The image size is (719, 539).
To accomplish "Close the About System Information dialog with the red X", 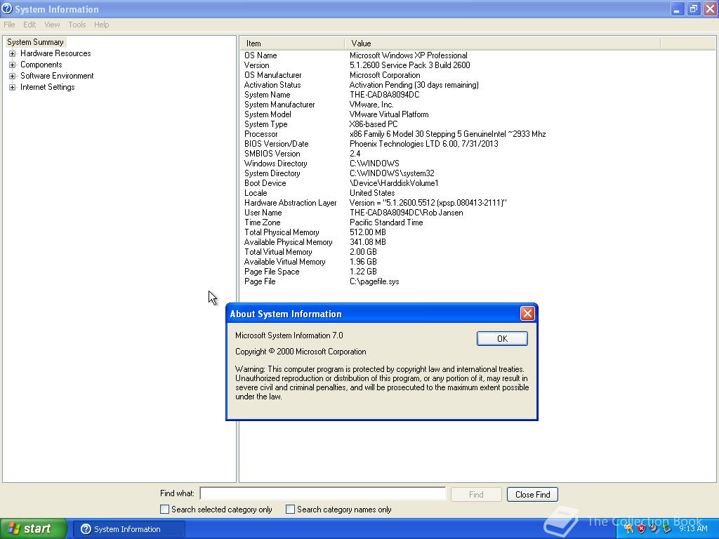I will (x=527, y=314).
